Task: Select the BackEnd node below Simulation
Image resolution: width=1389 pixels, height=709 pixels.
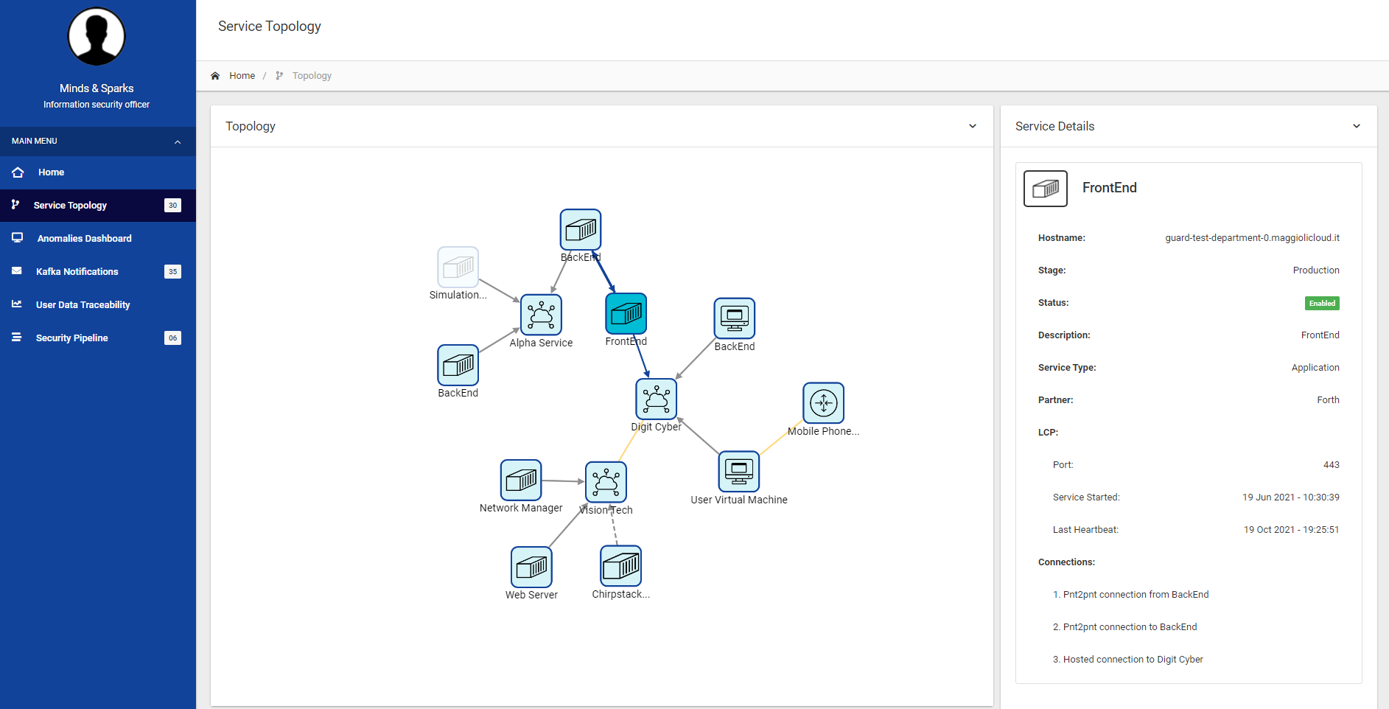Action: [x=458, y=365]
